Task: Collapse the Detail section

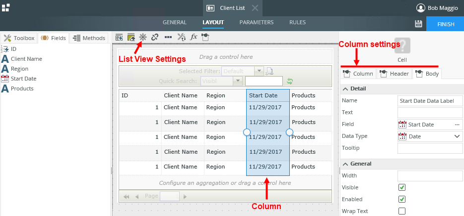Action: (x=345, y=88)
